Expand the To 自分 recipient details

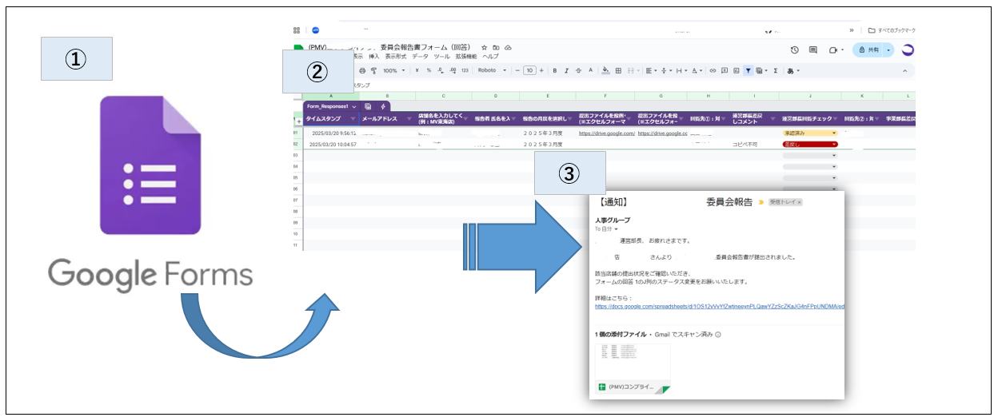616,229
